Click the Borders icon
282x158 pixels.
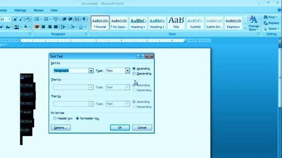81,27
